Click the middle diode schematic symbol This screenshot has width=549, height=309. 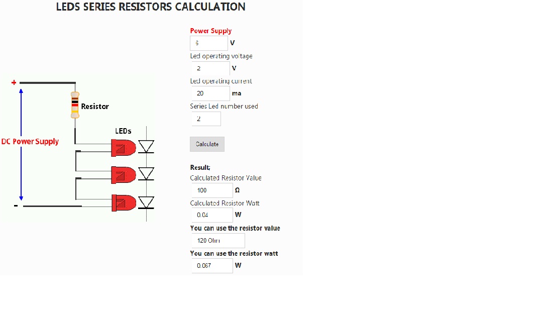146,174
